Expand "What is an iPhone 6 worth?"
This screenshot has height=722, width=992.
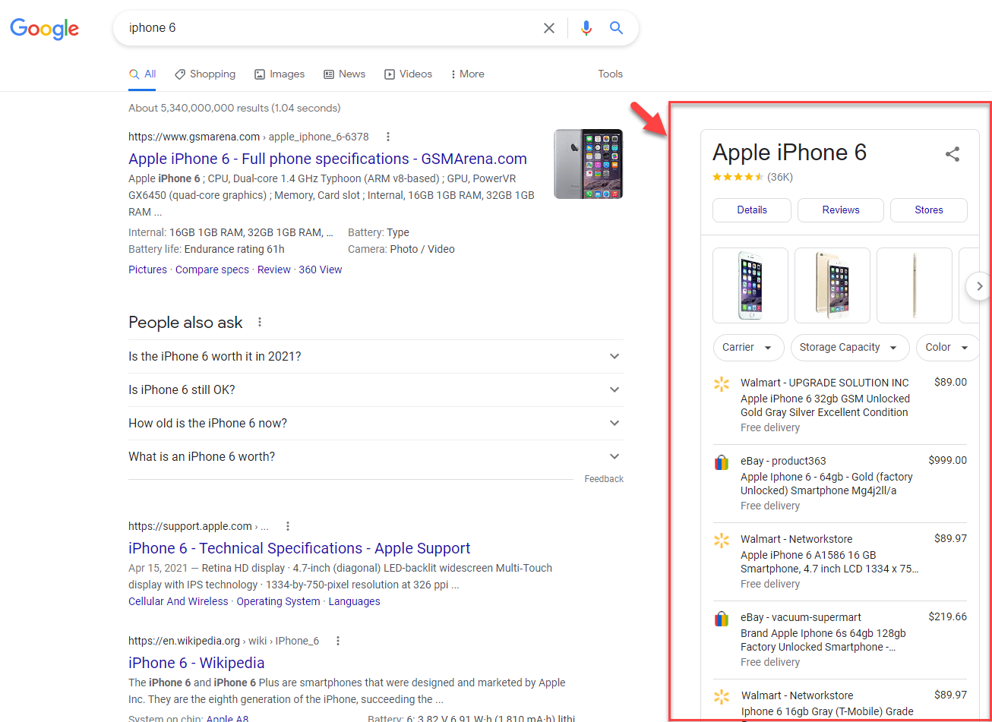tap(614, 456)
